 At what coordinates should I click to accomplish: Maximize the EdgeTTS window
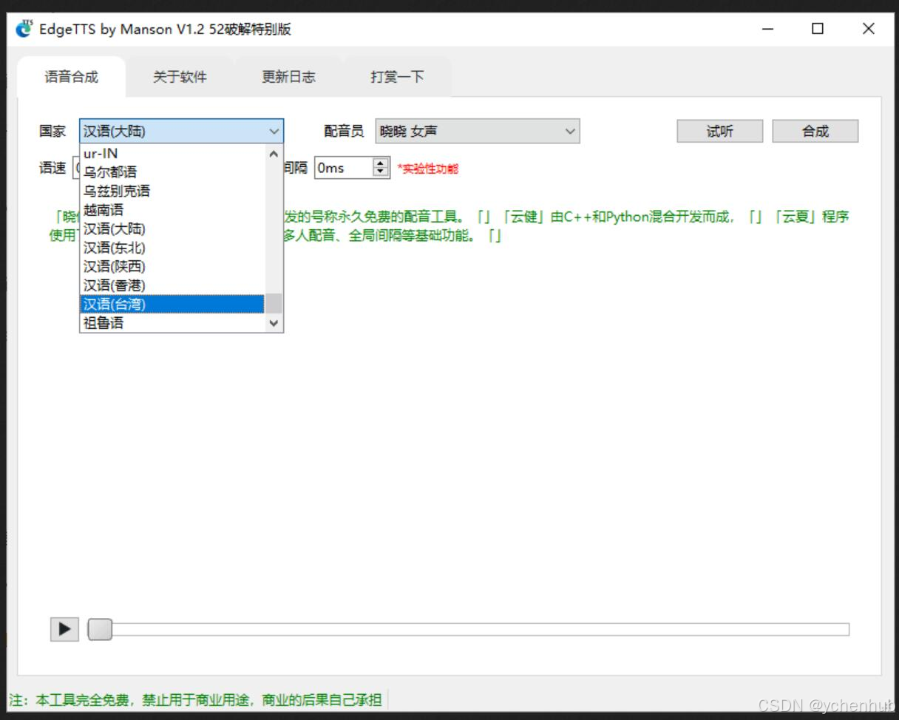coord(818,29)
